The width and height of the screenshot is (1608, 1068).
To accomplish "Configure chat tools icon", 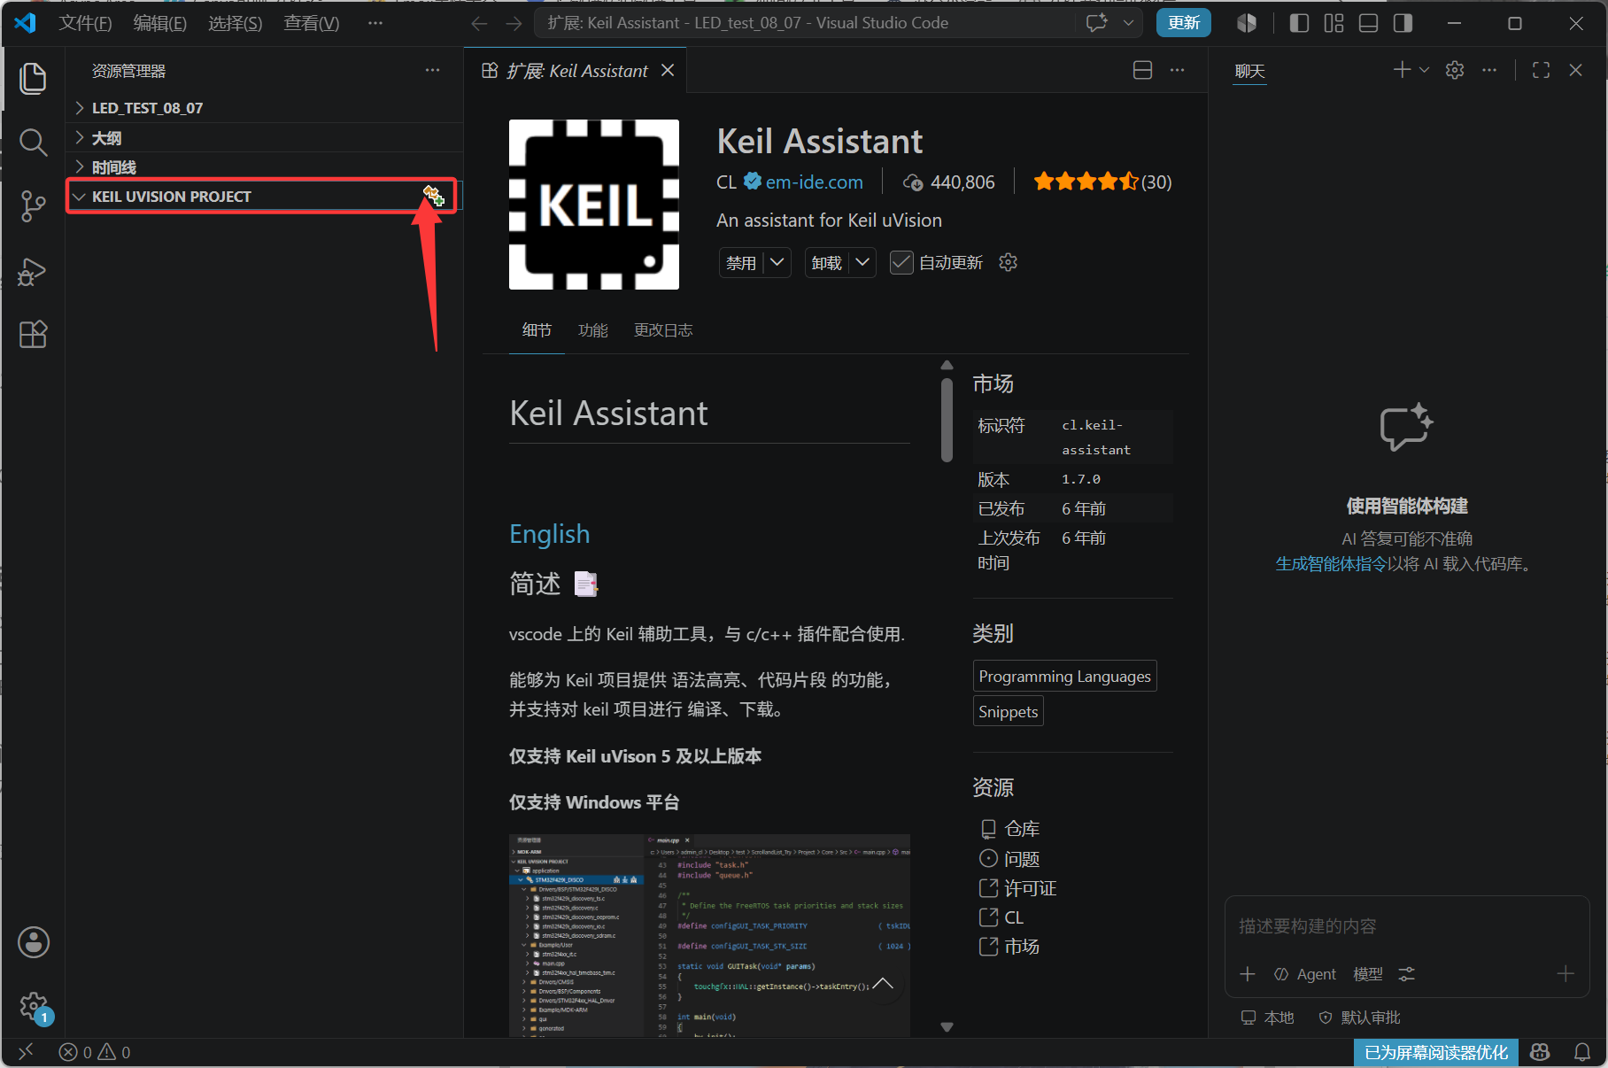I will (x=1406, y=974).
